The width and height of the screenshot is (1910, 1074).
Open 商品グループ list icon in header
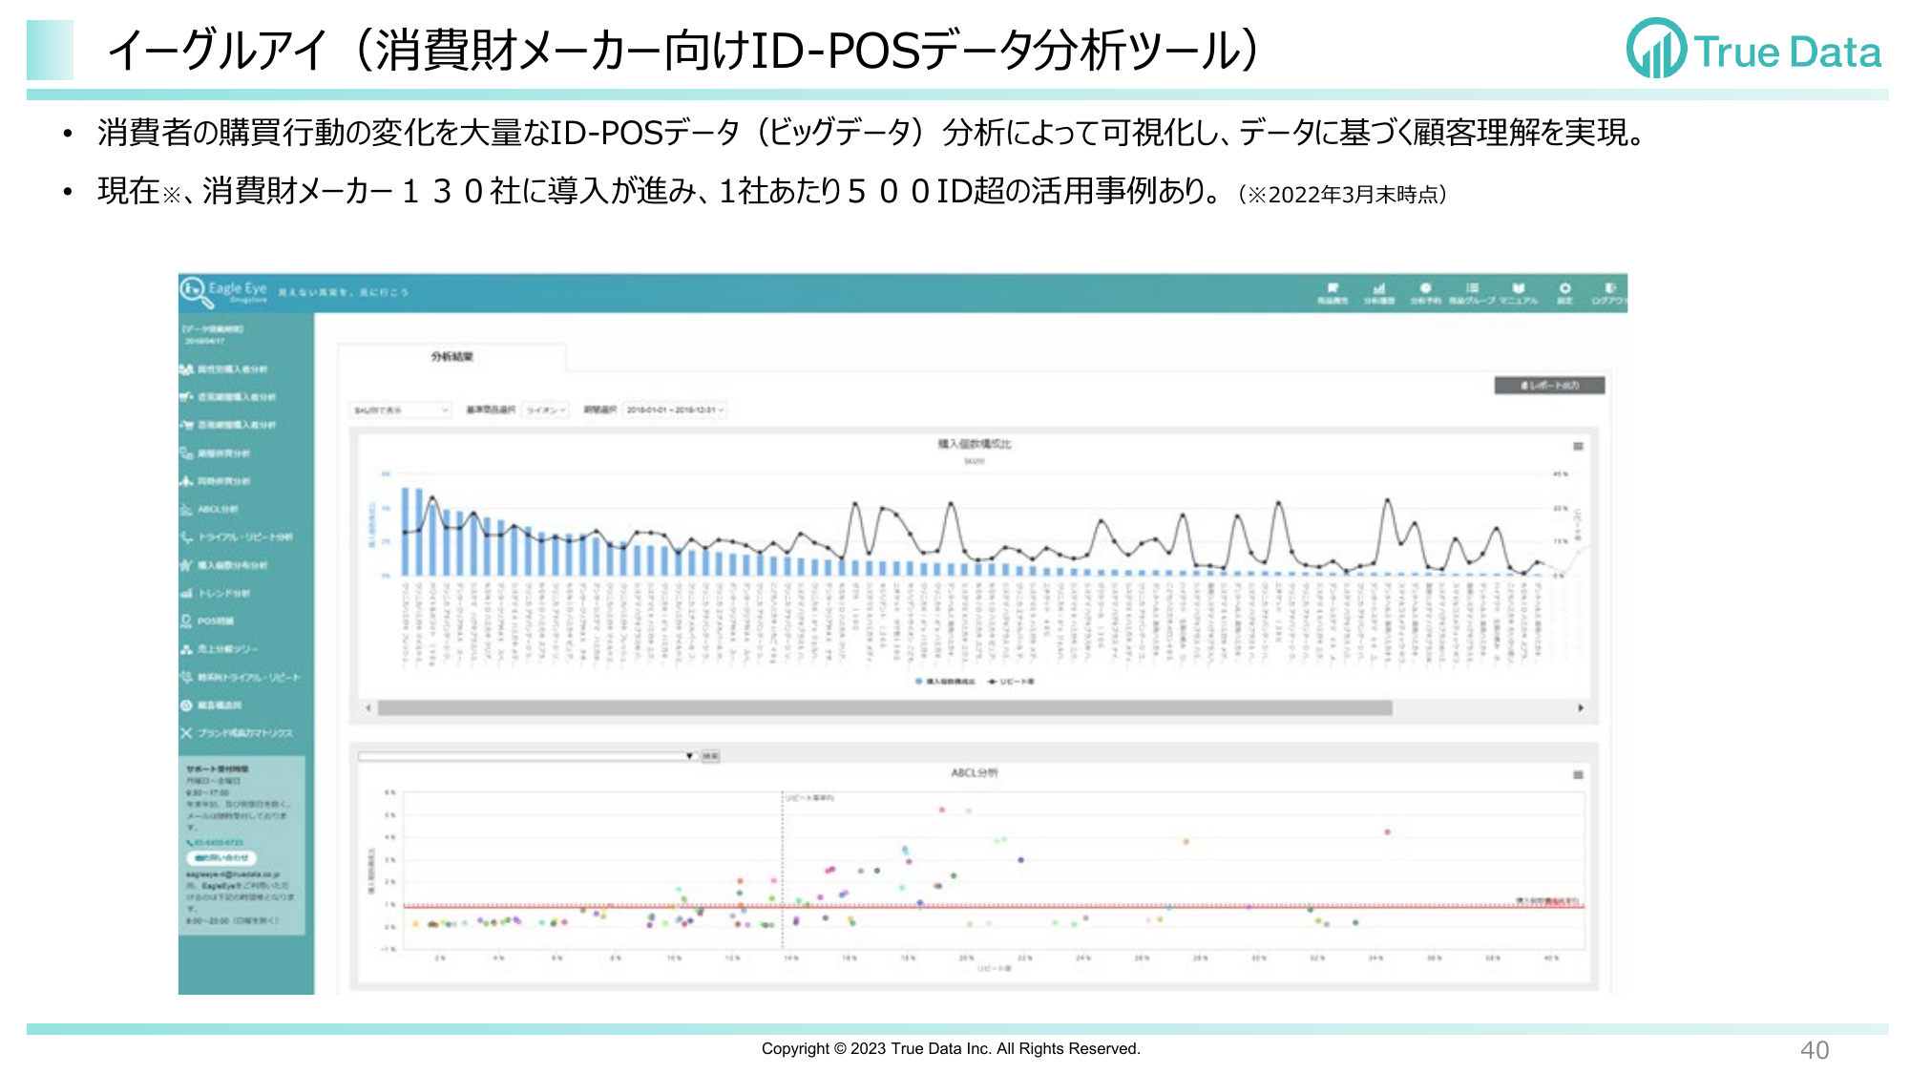[x=1472, y=287]
